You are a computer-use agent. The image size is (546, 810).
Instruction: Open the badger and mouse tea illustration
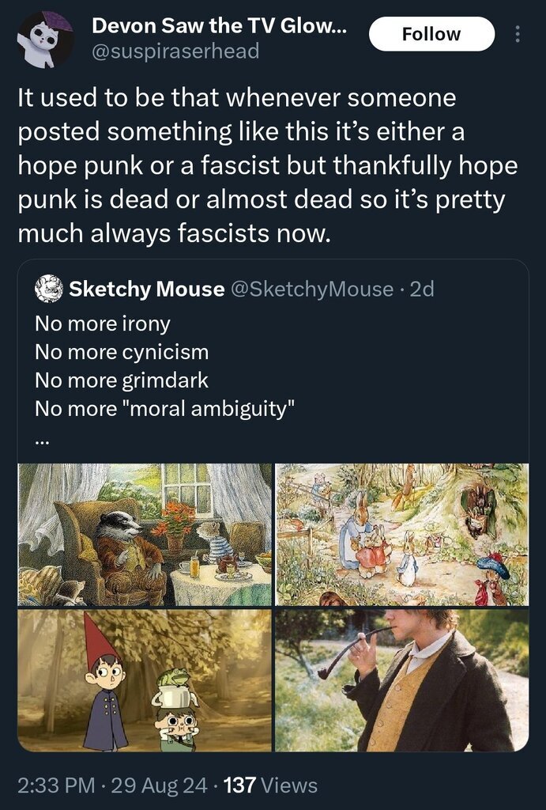[x=145, y=534]
